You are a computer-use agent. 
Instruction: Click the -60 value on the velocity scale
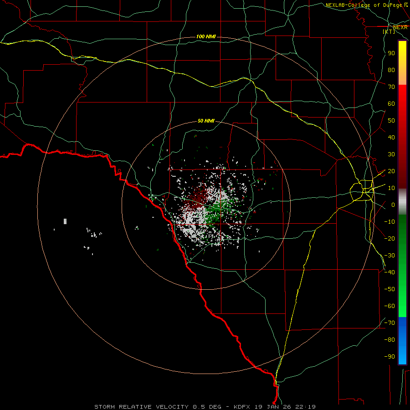(x=389, y=306)
